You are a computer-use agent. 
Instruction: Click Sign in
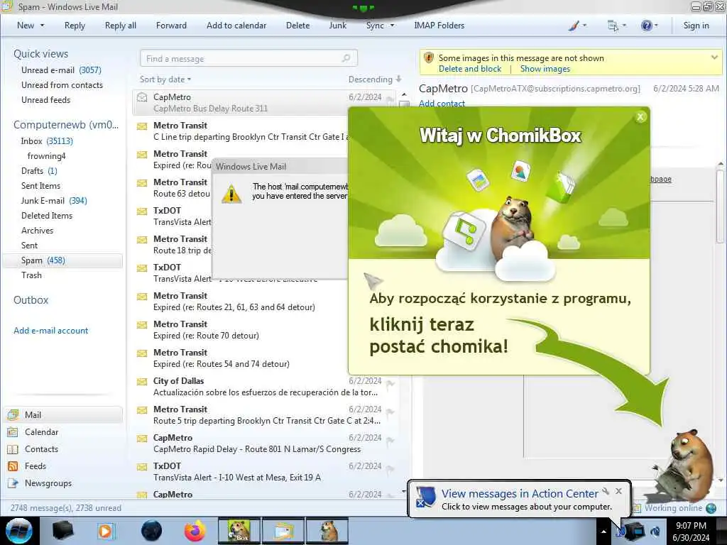[x=696, y=26]
